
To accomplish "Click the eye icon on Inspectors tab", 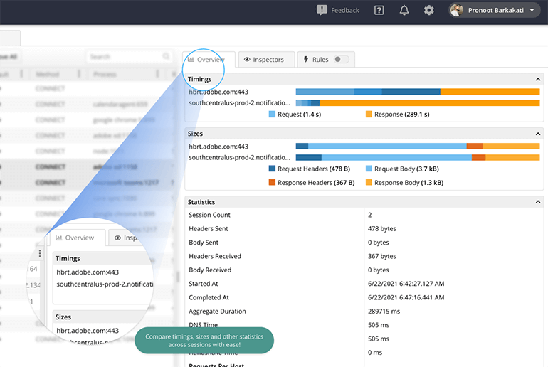I will point(247,60).
